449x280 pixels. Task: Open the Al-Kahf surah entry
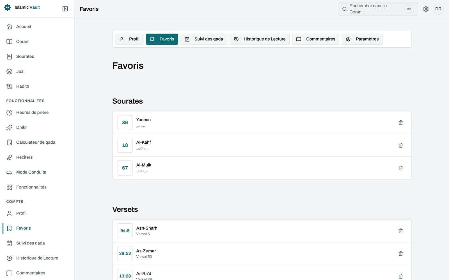(x=262, y=145)
